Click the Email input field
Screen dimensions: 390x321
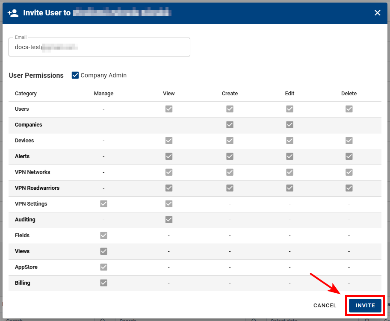point(99,47)
